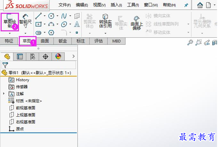Show more manager tabs with chevron
This screenshot has width=218, height=147.
pyautogui.click(x=74, y=56)
